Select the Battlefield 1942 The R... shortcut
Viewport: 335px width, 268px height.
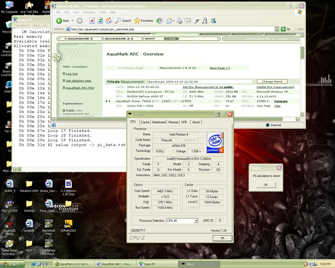[x=49, y=247]
